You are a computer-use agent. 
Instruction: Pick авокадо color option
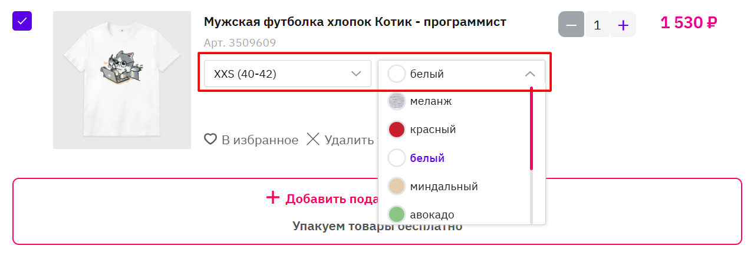click(x=432, y=214)
